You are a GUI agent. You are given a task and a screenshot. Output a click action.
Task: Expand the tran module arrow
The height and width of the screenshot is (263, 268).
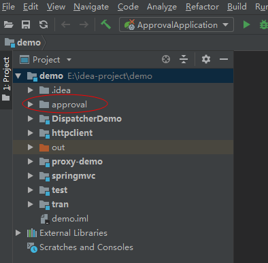point(31,205)
